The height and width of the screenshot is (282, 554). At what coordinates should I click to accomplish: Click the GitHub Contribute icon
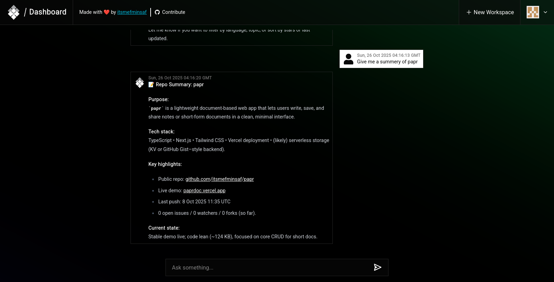(x=157, y=12)
